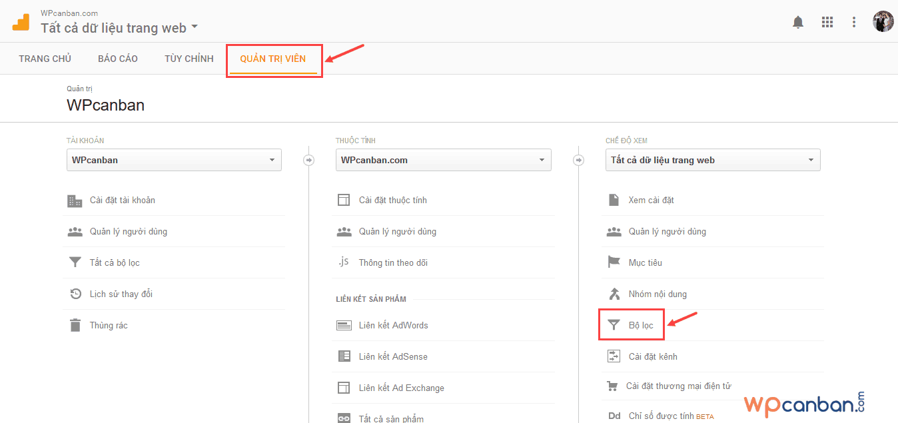This screenshot has width=898, height=423.
Task: Click the flag icon for Mục tiêu
Action: tap(614, 262)
